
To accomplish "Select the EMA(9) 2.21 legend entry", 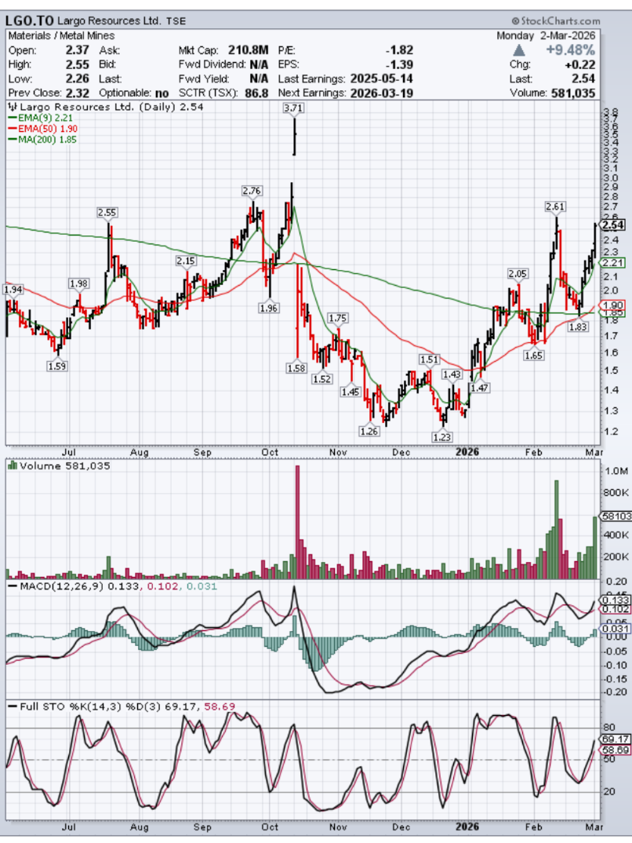I will (x=40, y=118).
